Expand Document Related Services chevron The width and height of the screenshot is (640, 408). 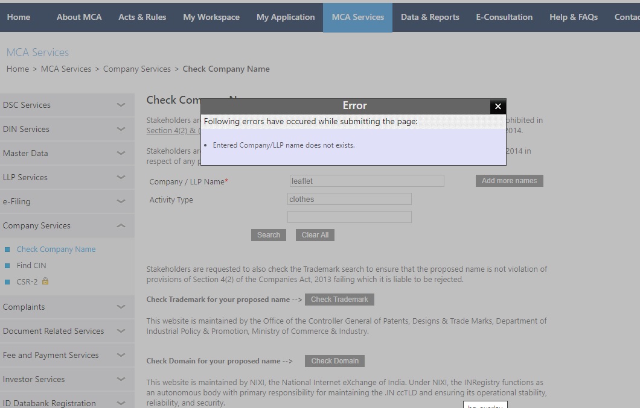[x=121, y=330]
